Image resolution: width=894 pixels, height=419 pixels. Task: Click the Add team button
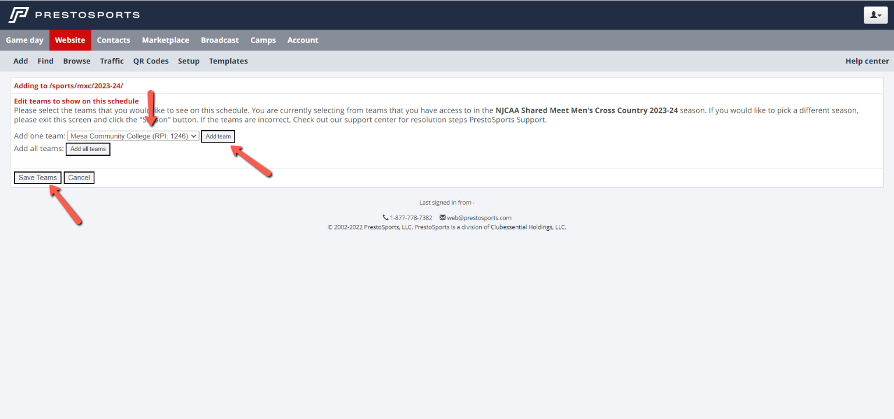click(x=218, y=137)
